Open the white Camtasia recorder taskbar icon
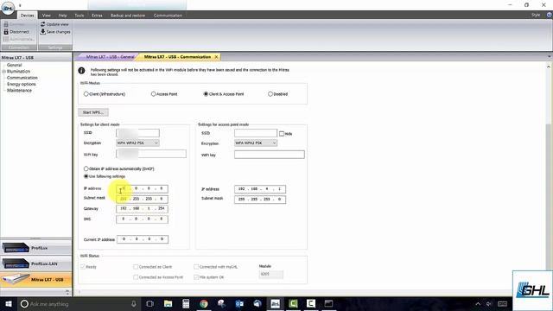Screen dimensions: 553x311 point(311,304)
